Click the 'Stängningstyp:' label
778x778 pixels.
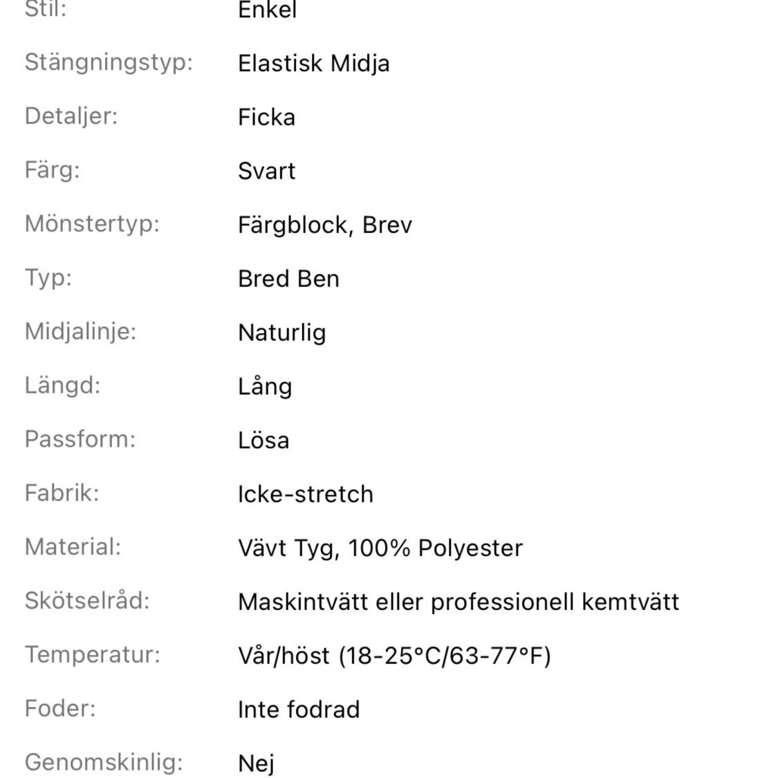109,64
